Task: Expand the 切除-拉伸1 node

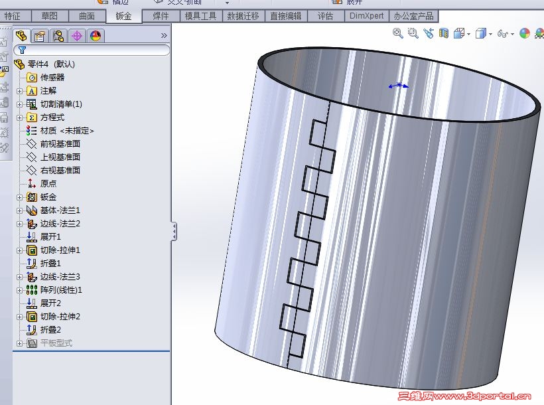Action: coord(19,250)
